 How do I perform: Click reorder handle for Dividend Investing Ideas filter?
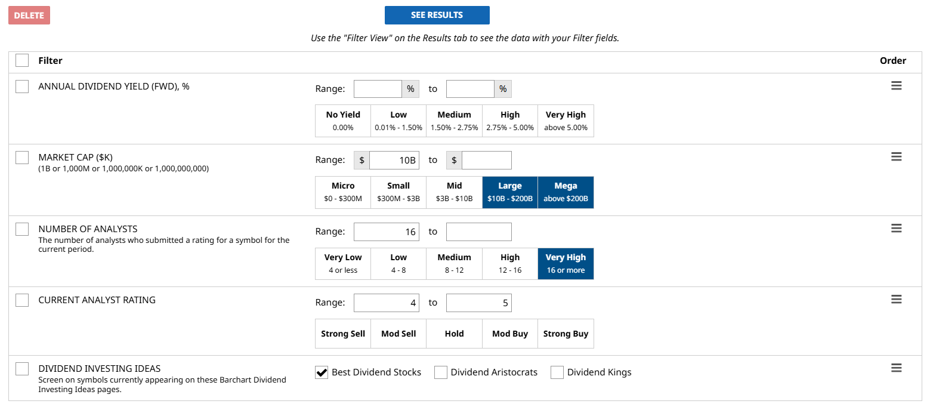coord(896,368)
